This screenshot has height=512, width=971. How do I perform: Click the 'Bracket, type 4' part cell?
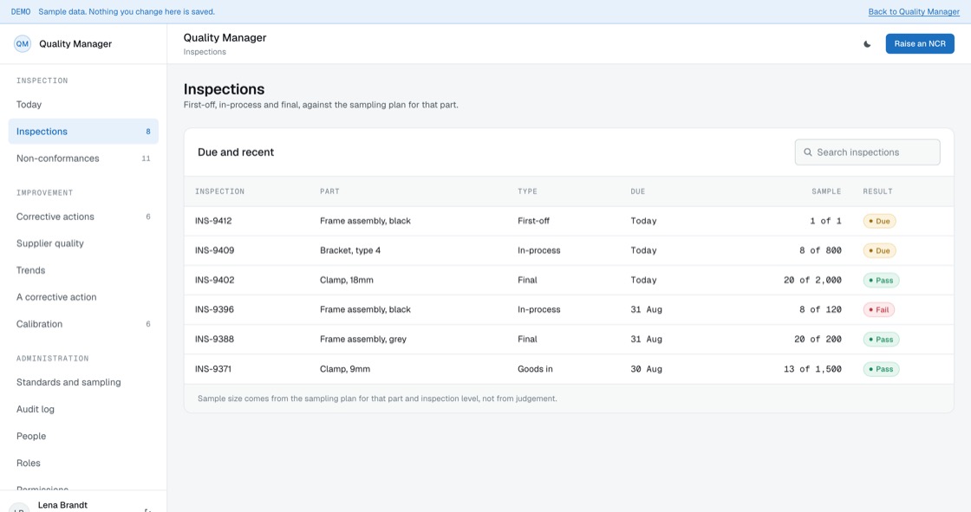(350, 250)
